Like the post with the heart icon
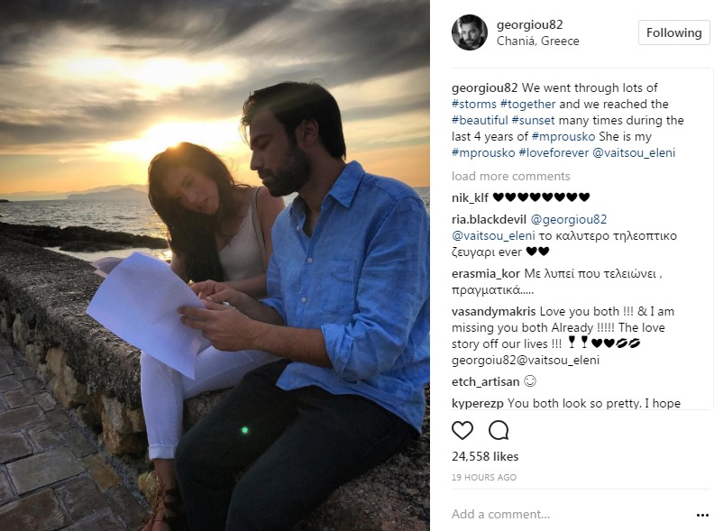 point(462,430)
